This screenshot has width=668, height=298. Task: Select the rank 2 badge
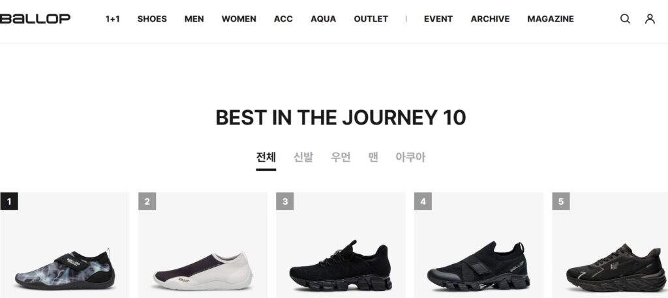pos(147,201)
